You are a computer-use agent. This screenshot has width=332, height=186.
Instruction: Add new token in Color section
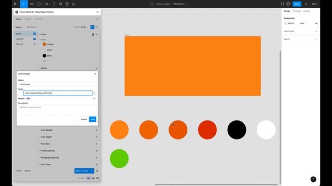point(97,35)
